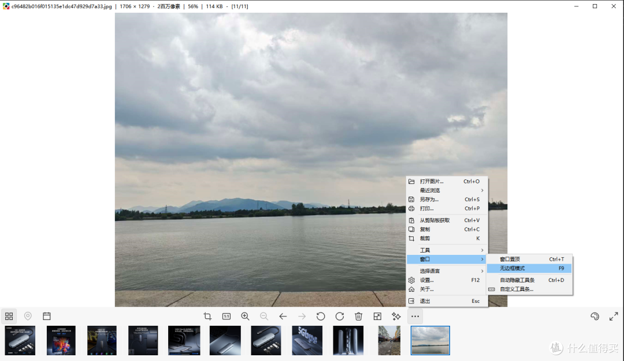Click the sparkle enhance icon
This screenshot has width=624, height=361.
coord(396,316)
